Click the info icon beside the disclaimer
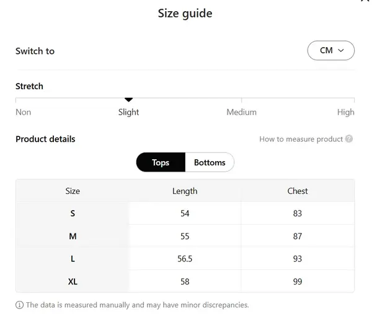372x314 pixels. point(19,305)
